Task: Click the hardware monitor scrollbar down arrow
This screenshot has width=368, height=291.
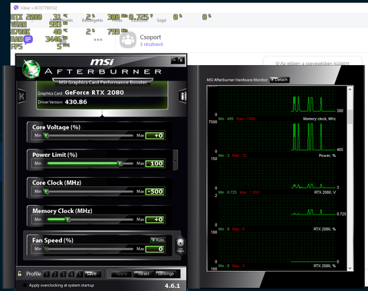Action: [x=350, y=268]
